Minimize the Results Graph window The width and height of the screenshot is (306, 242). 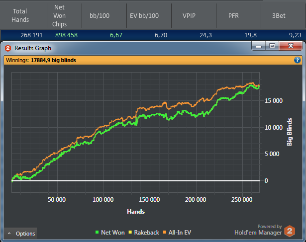[259, 47]
